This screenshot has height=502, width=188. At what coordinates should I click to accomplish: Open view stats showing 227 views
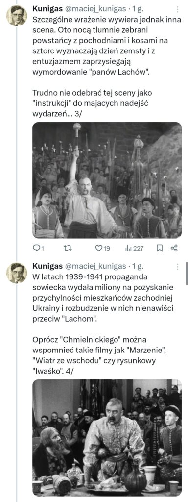coord(134,248)
